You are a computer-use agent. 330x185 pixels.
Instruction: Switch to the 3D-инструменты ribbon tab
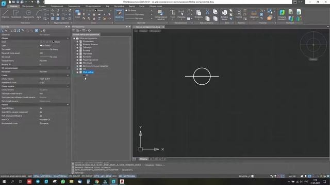[x=93, y=6]
